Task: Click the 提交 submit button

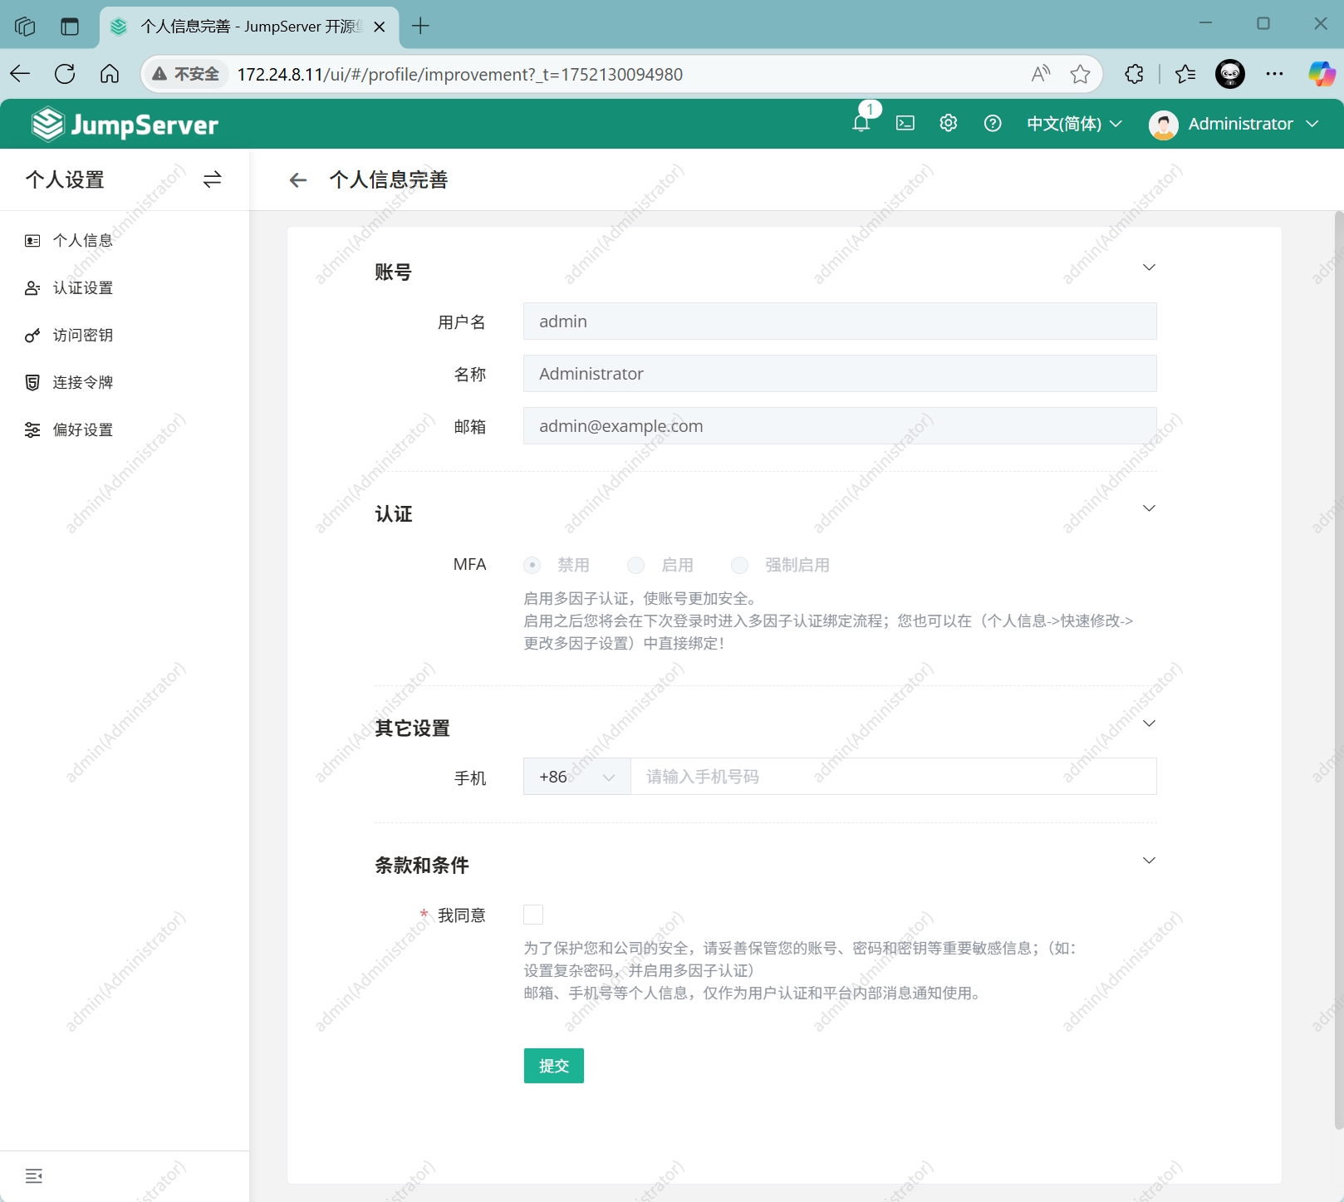Action: tap(553, 1066)
